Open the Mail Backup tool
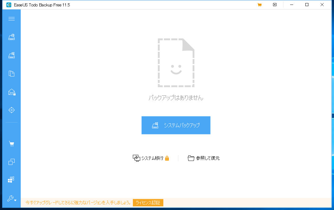This screenshot has height=210, width=334. coord(12,92)
